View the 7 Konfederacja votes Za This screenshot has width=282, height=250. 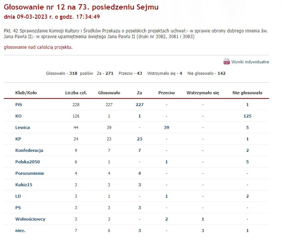(x=140, y=150)
